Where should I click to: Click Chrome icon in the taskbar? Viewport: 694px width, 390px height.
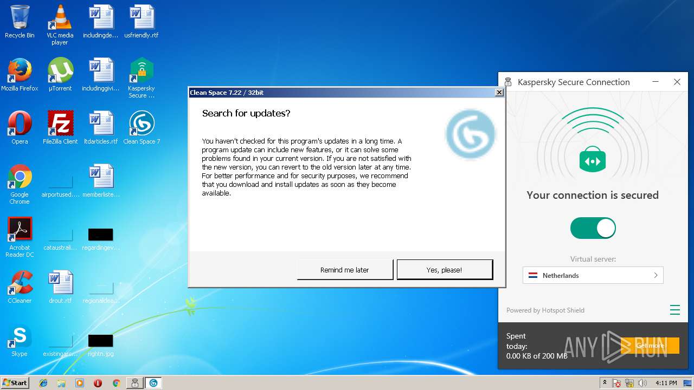pyautogui.click(x=116, y=383)
